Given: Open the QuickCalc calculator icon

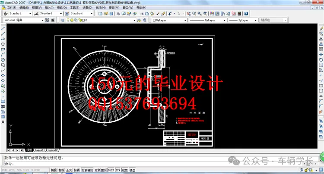Looking at the screenshot, I should [x=239, y=14].
